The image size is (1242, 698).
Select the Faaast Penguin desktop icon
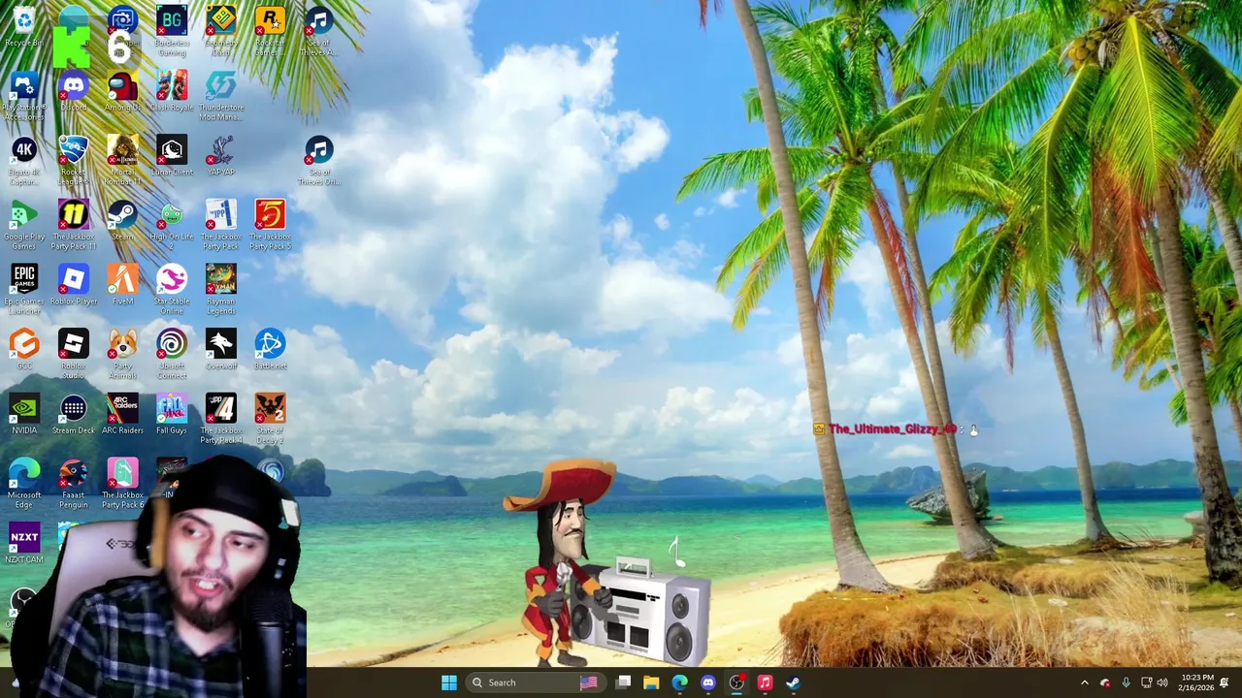73,484
